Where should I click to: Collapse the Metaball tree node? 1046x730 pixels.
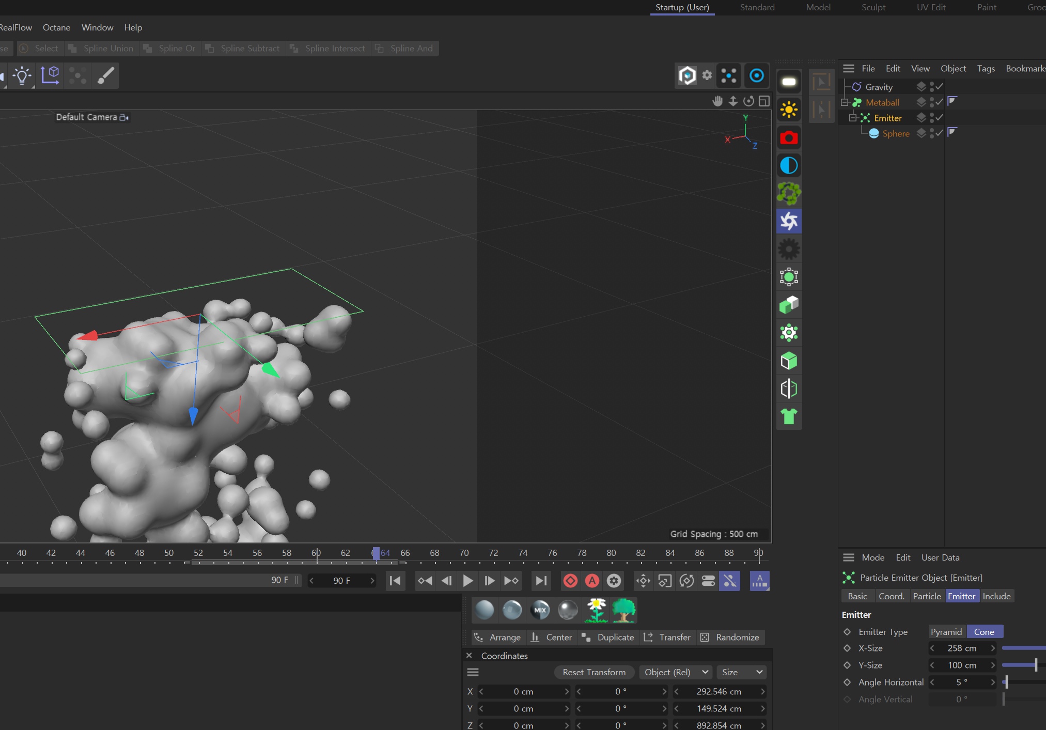coord(845,102)
